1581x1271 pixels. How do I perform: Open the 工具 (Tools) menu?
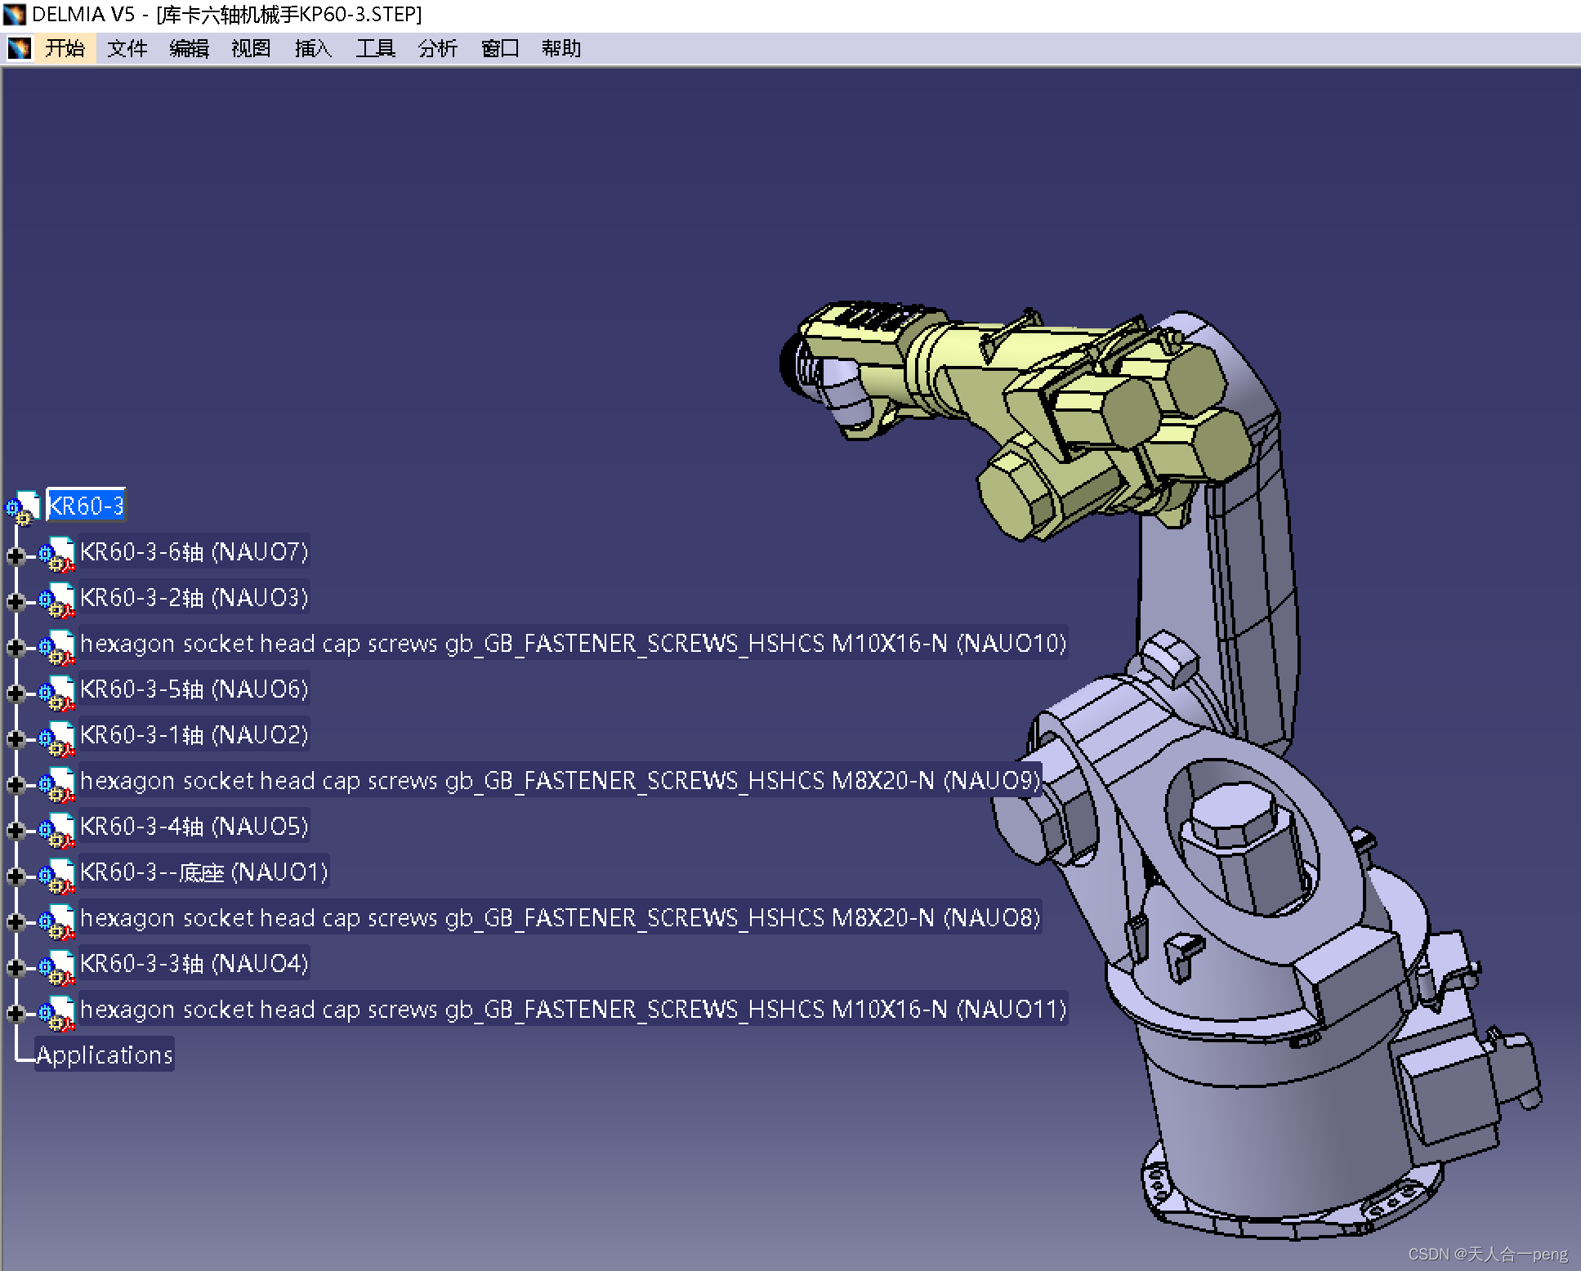[375, 48]
